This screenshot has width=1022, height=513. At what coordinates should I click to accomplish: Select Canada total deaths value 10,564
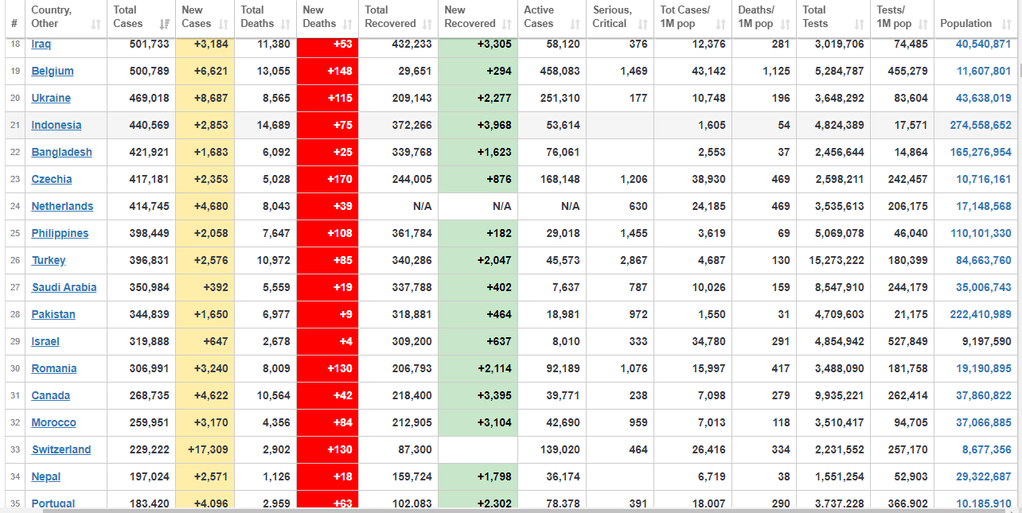click(x=274, y=395)
